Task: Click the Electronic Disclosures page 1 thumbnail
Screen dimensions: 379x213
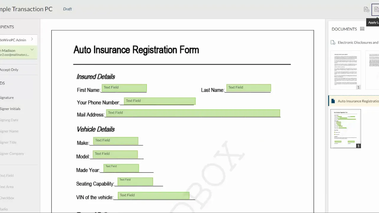Action: 346,70
